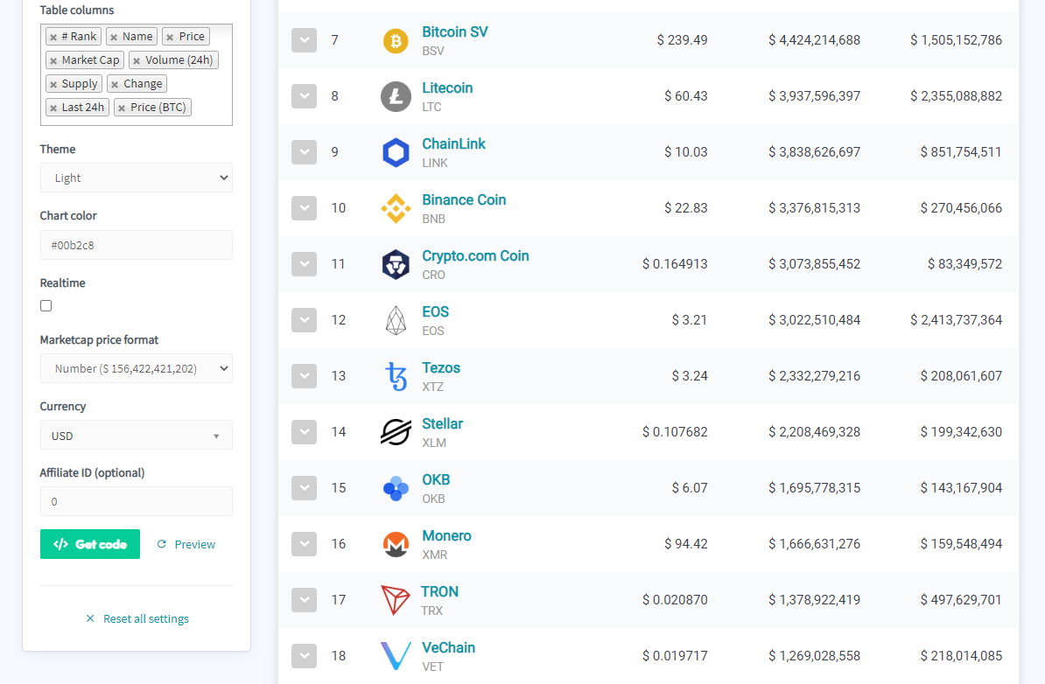Click Stellar price $ 0.107682

point(675,432)
